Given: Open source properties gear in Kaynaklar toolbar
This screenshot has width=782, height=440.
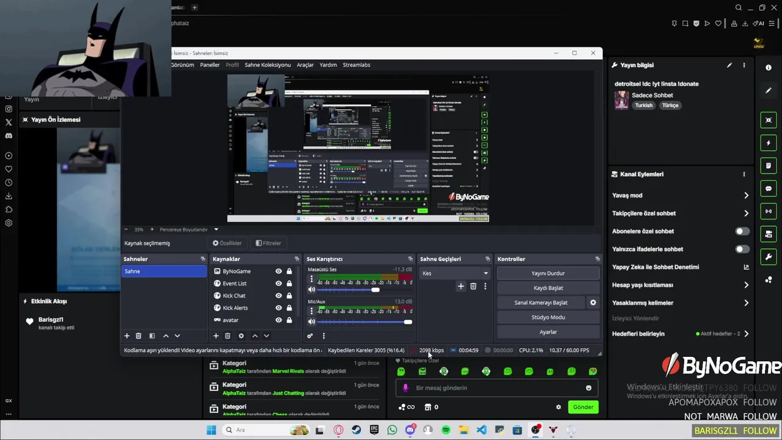Looking at the screenshot, I should pos(241,335).
